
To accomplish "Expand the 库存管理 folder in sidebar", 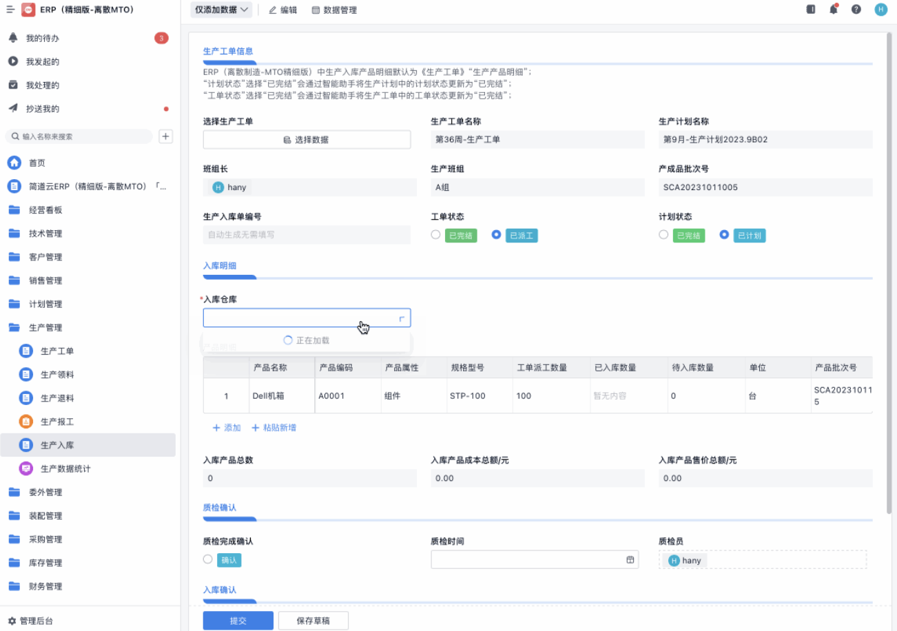I will (x=45, y=563).
